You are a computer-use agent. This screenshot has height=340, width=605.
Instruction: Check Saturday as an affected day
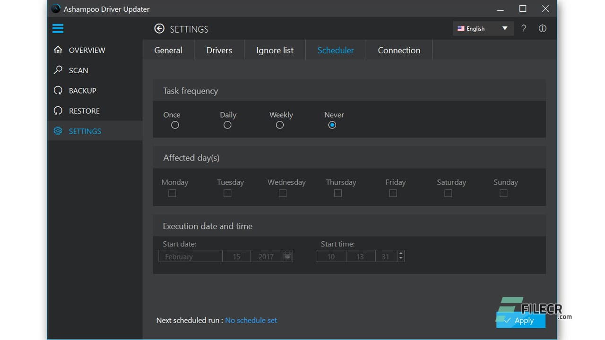pyautogui.click(x=448, y=193)
